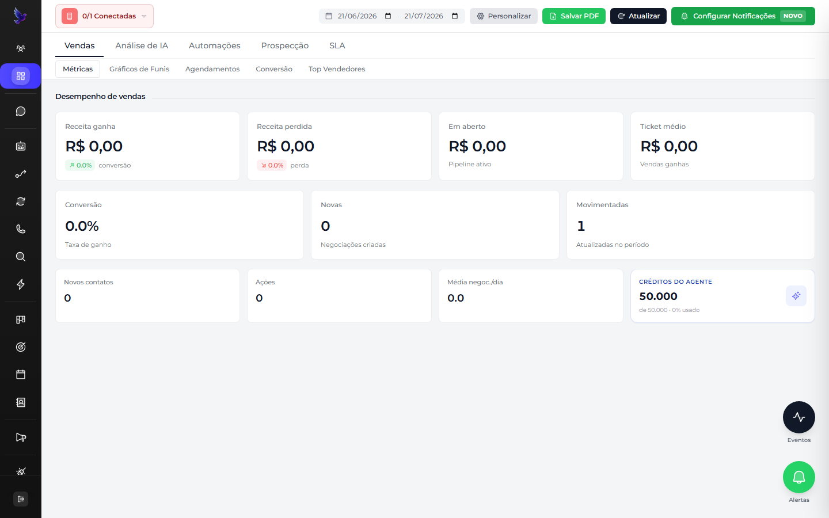Click the Movimentadas value 1

(581, 226)
